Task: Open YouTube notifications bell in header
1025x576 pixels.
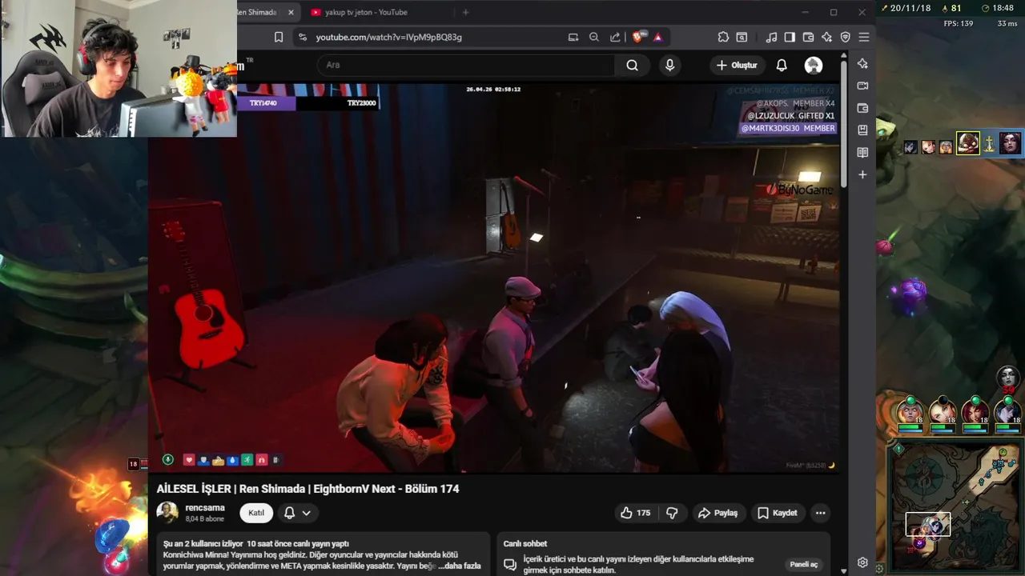Action: click(x=782, y=65)
